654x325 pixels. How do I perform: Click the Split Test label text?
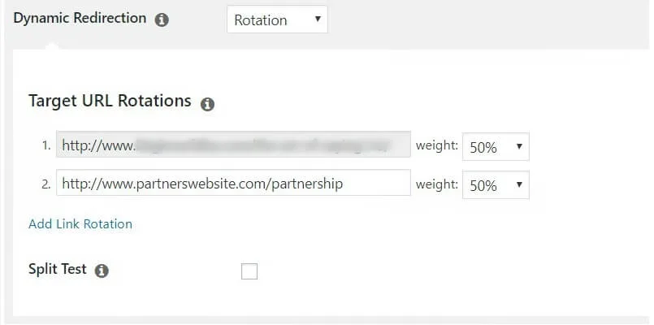(57, 270)
